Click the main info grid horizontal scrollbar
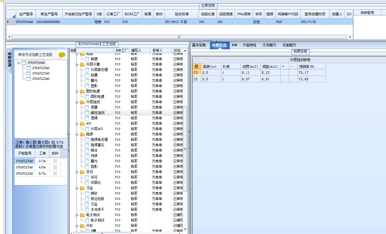The height and width of the screenshot is (234, 386). (x=179, y=37)
